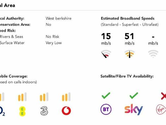Viewport: 166px width, 125px height.
Task: Click the red cross above Virgin
Action: 163,96
